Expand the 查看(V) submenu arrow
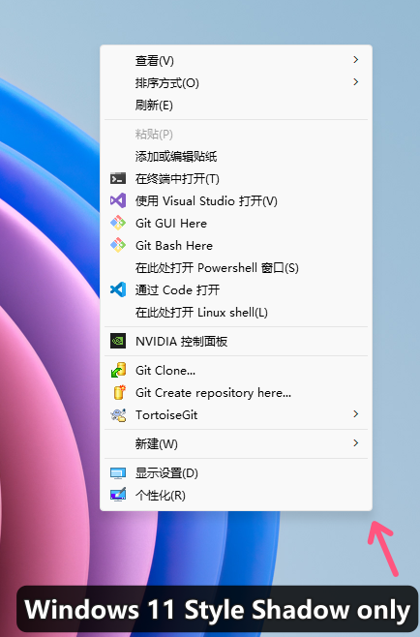Image resolution: width=420 pixels, height=637 pixels. coord(356,60)
